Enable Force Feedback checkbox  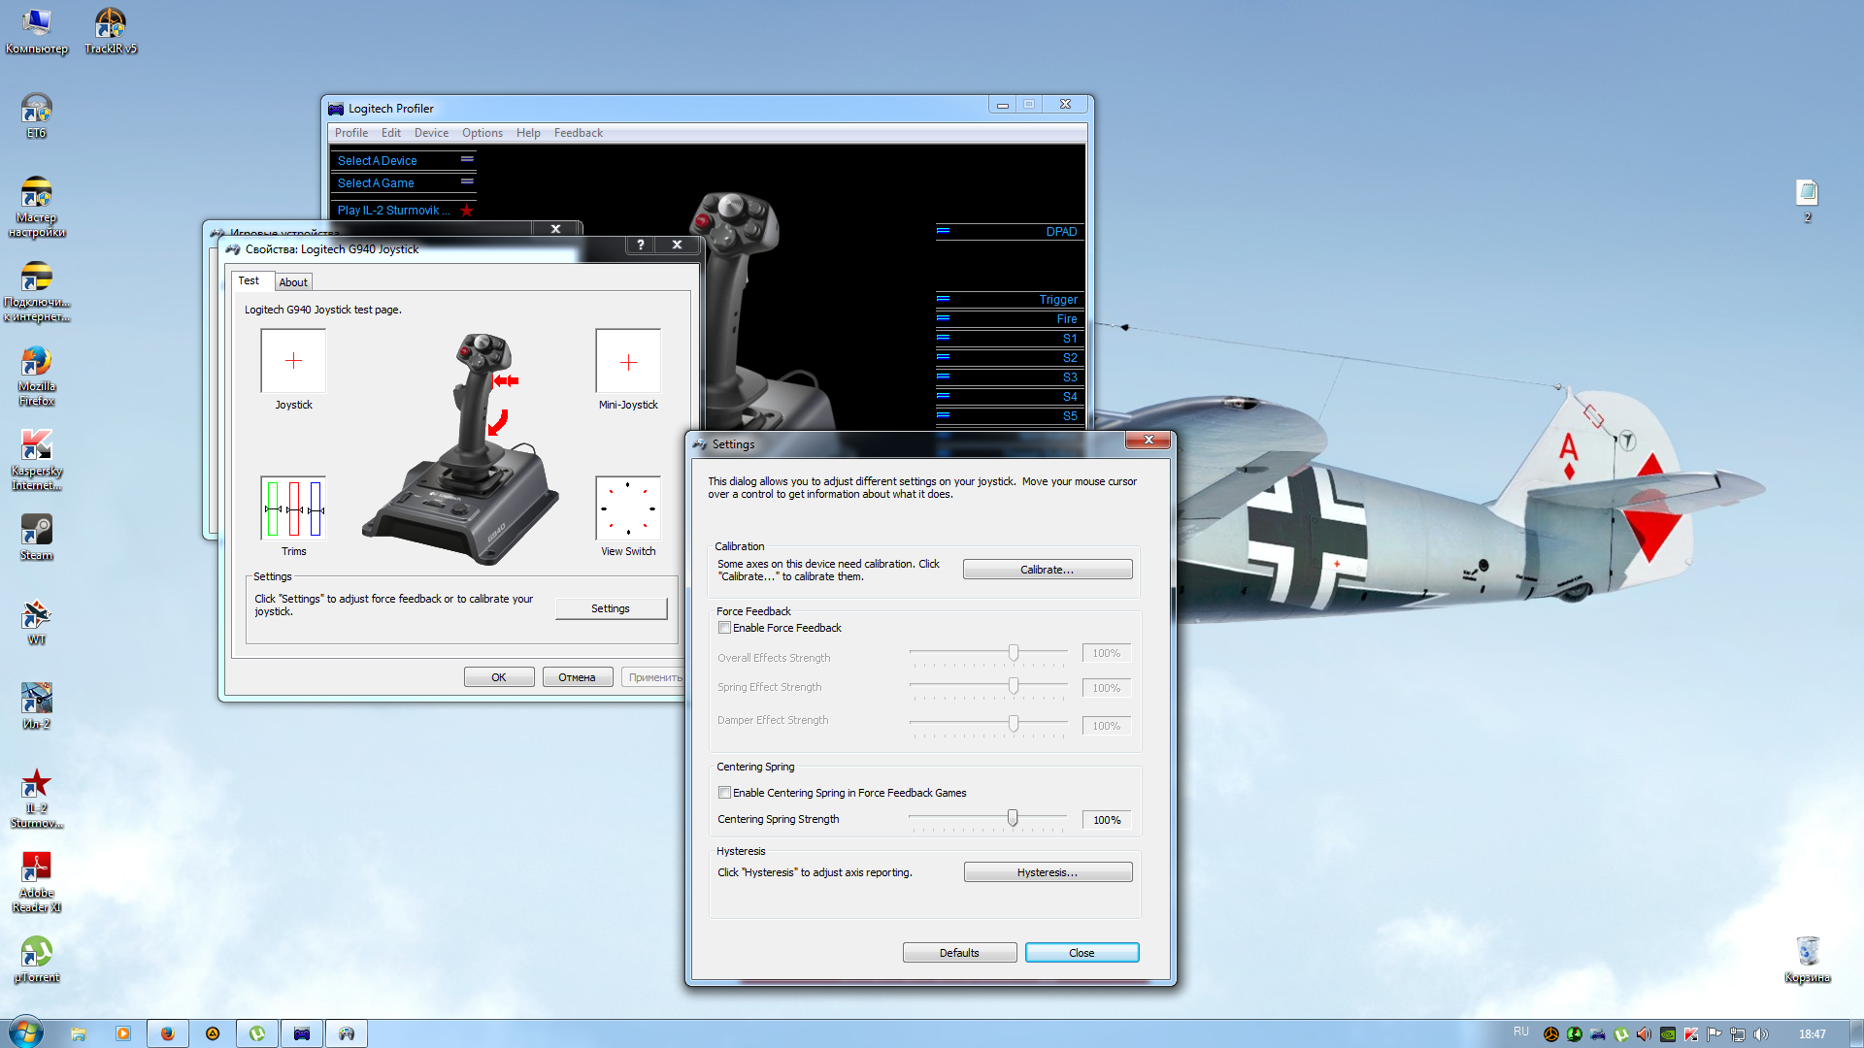coord(724,628)
